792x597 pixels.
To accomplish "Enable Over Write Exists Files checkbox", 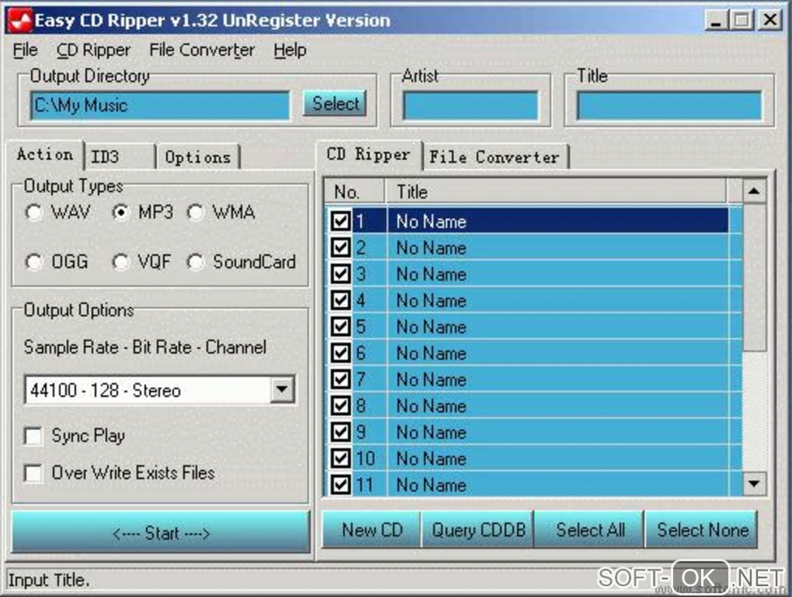I will click(33, 473).
